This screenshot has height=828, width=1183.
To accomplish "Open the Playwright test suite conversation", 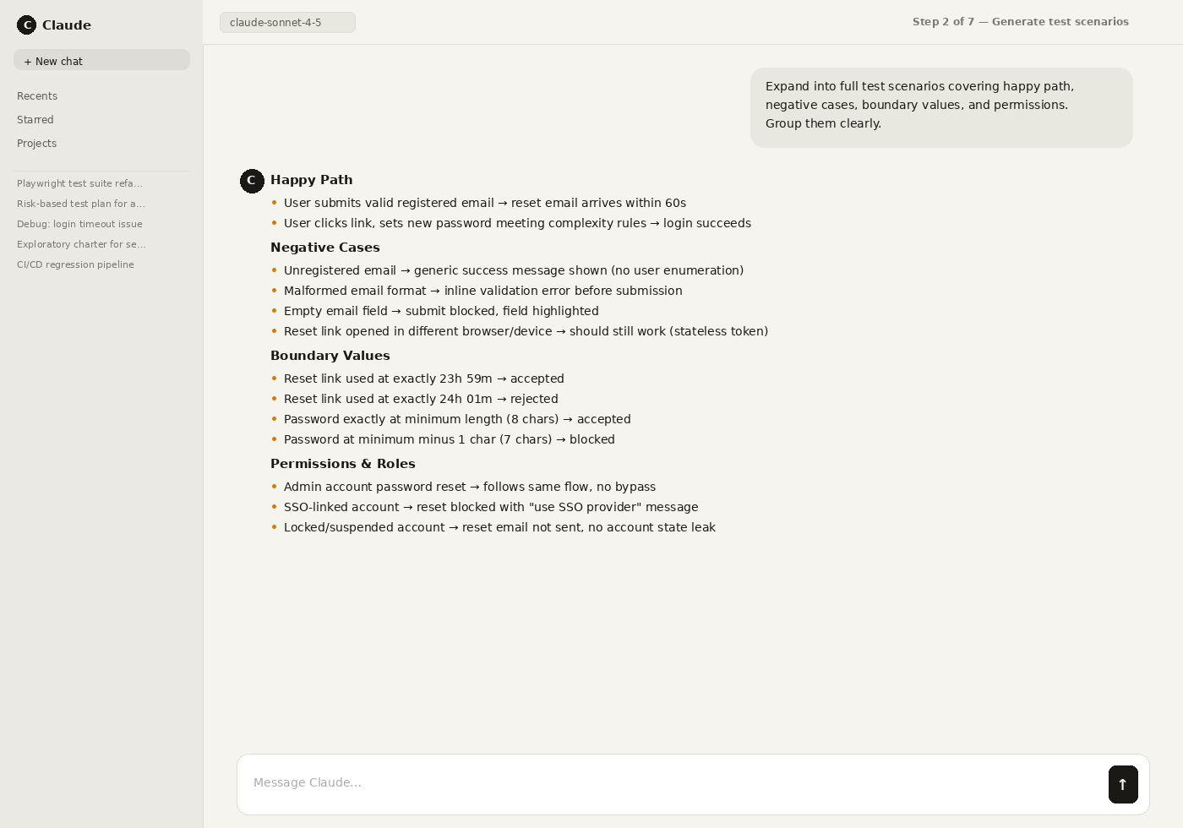I will 79,183.
